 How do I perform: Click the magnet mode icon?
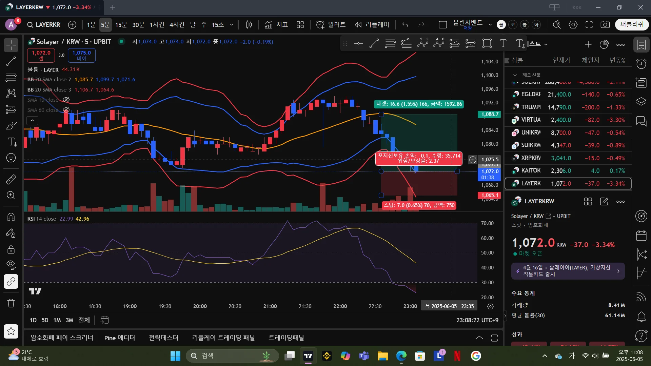point(11,217)
